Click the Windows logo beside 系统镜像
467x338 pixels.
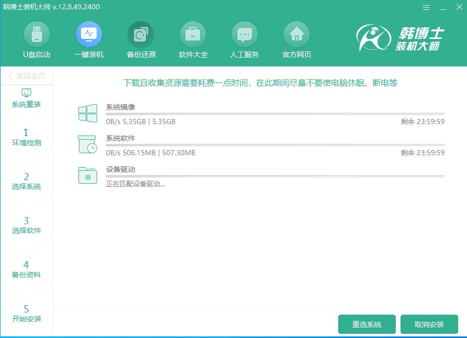point(87,113)
